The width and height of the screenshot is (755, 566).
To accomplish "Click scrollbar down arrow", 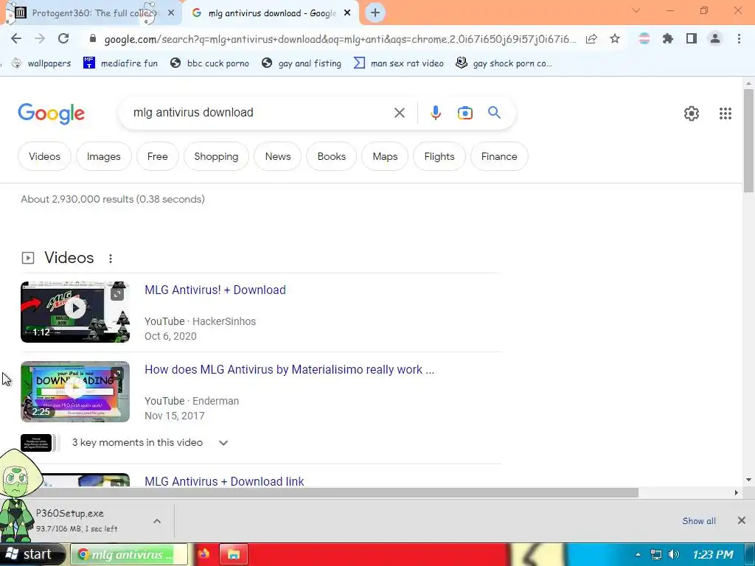I will (x=748, y=480).
